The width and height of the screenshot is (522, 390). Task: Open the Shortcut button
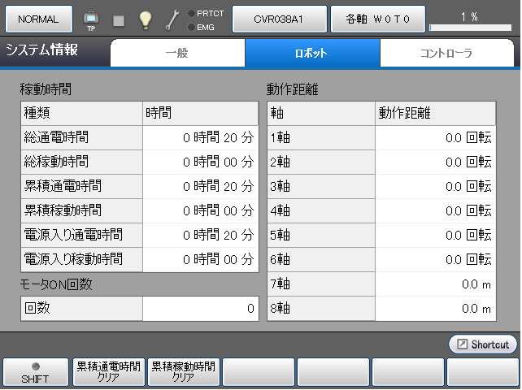pyautogui.click(x=482, y=344)
